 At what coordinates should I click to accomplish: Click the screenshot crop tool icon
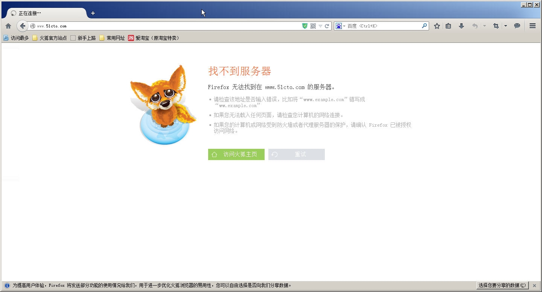point(496,26)
